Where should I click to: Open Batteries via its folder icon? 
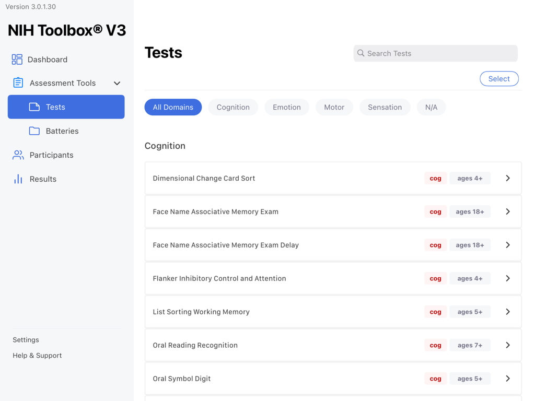point(34,131)
